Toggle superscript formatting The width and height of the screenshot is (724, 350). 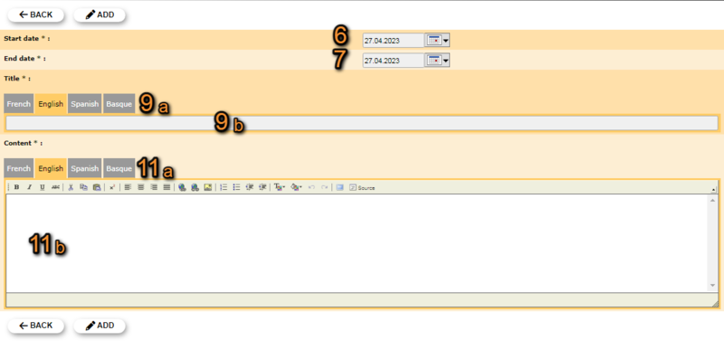[112, 187]
